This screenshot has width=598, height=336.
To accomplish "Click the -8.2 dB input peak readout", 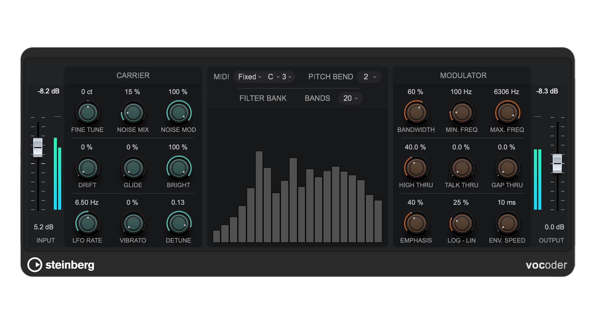I will [x=49, y=91].
